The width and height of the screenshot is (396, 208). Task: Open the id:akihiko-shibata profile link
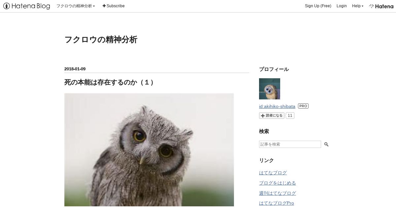[x=277, y=106]
